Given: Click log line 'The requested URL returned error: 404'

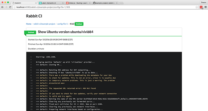Looking at the screenshot, I should coord(66,88).
